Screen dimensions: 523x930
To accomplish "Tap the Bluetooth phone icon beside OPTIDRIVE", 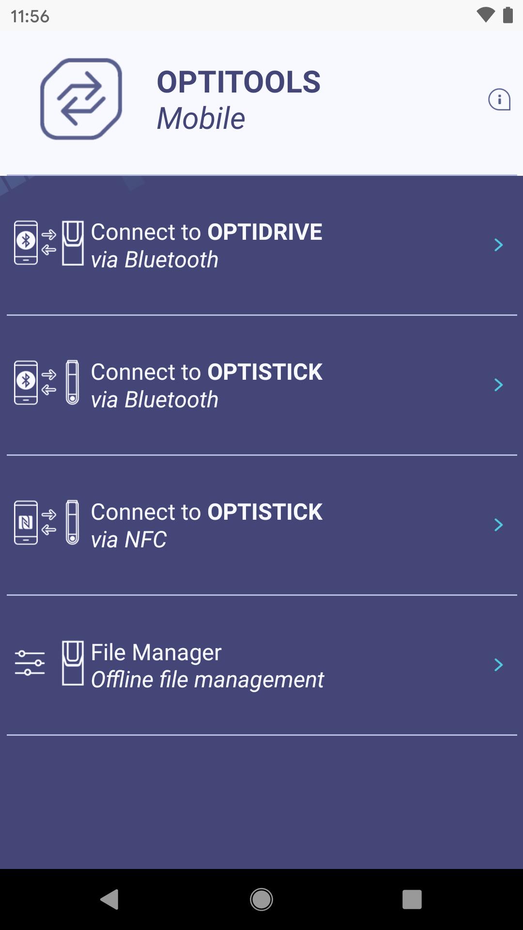I will (x=26, y=243).
